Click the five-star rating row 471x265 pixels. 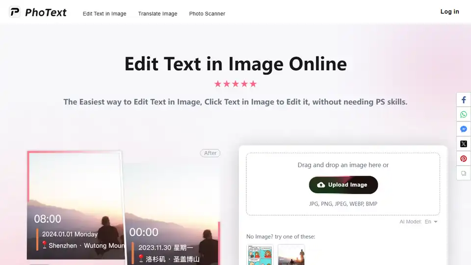[235, 84]
